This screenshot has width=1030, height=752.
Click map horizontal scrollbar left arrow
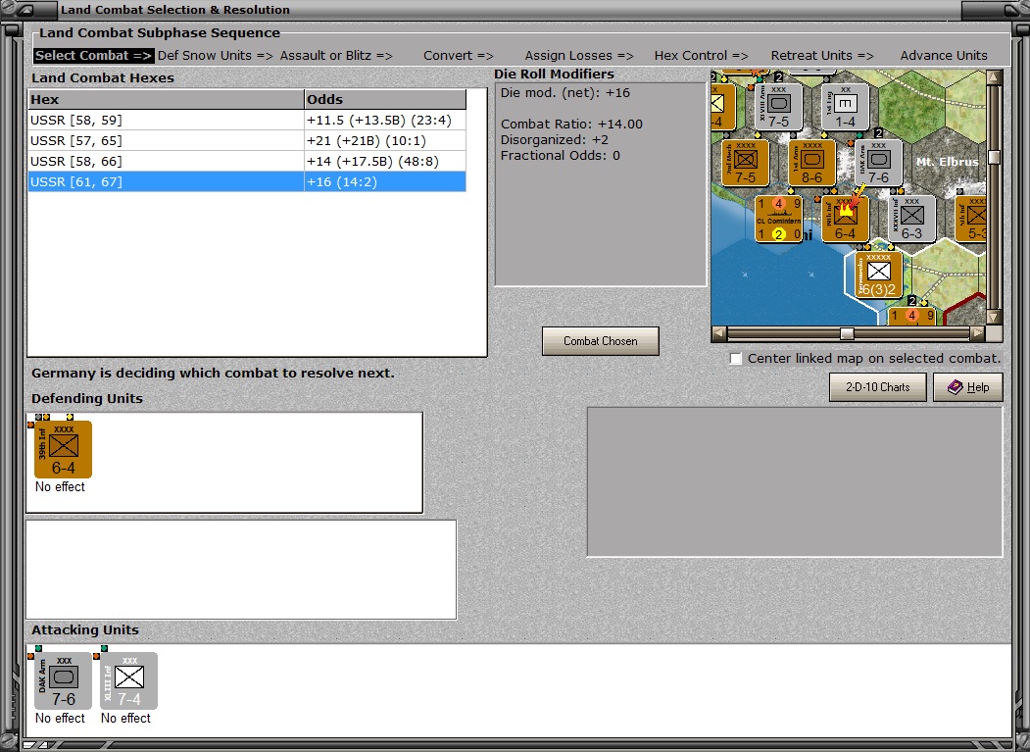(719, 333)
